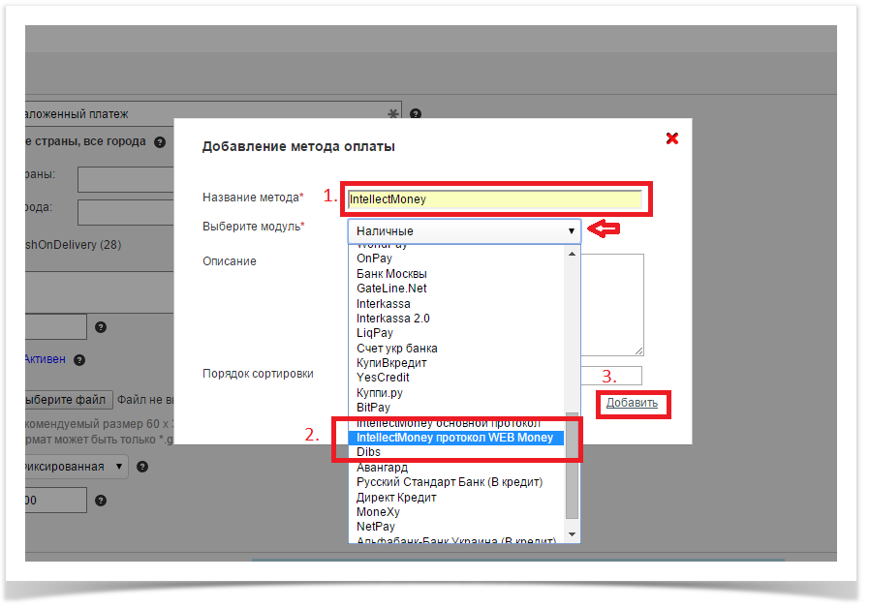This screenshot has height=609, width=870.
Task: Choose Dibs from the module list
Action: [369, 452]
